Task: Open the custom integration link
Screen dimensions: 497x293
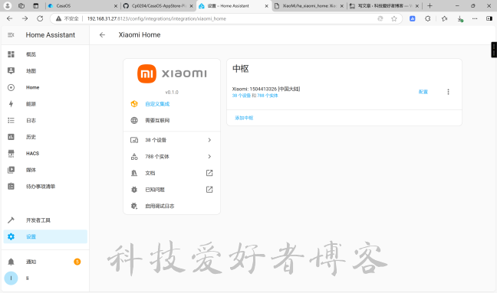Action: click(x=157, y=104)
